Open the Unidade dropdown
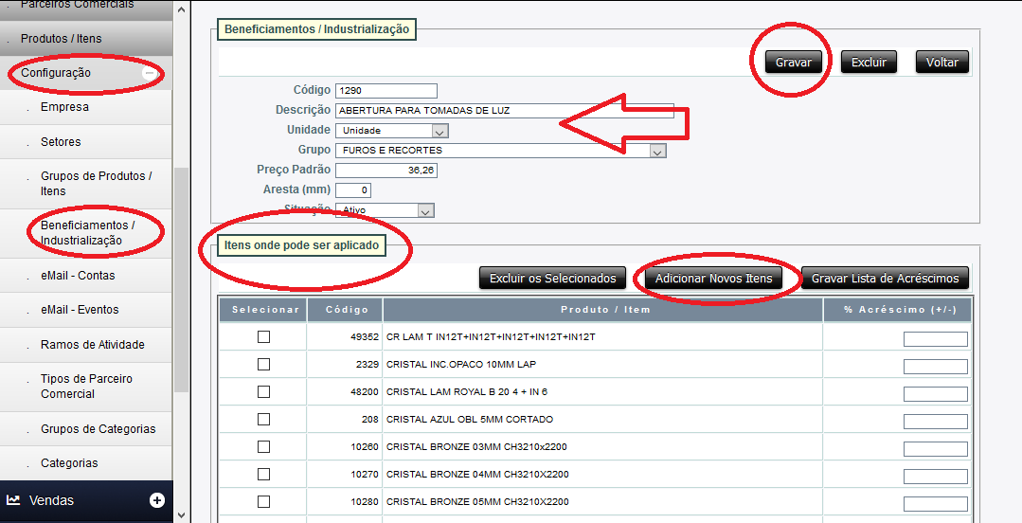The height and width of the screenshot is (523, 1022). point(440,131)
